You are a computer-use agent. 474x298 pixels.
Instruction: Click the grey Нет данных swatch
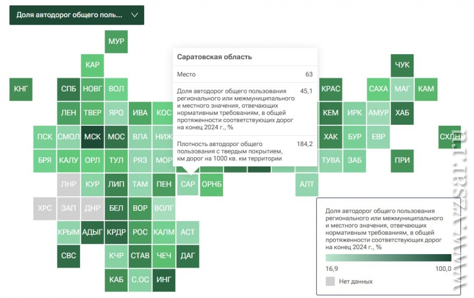tap(330, 281)
